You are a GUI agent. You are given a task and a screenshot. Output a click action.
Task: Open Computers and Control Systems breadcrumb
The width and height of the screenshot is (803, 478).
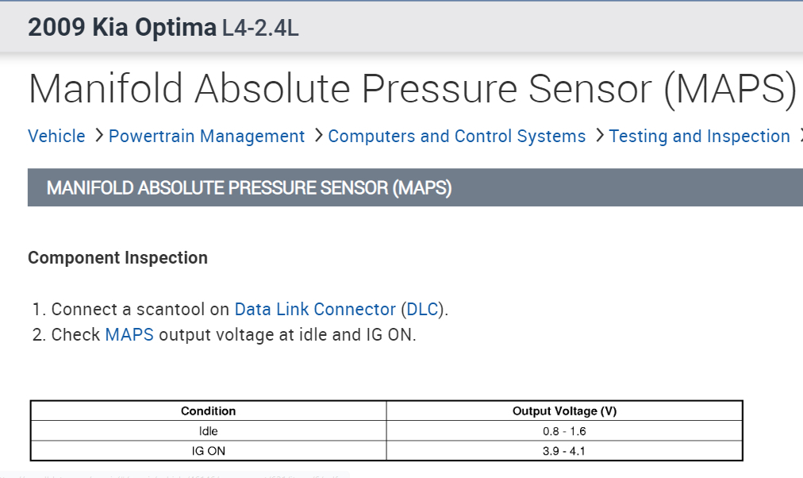pyautogui.click(x=456, y=137)
